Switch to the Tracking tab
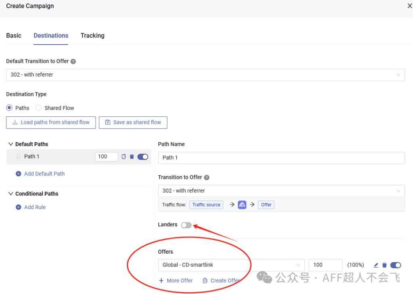Viewport: 413px width, 294px height. [x=92, y=35]
